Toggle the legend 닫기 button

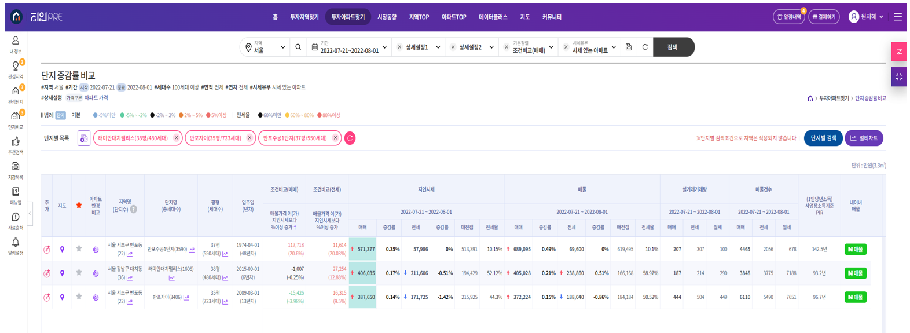click(61, 115)
